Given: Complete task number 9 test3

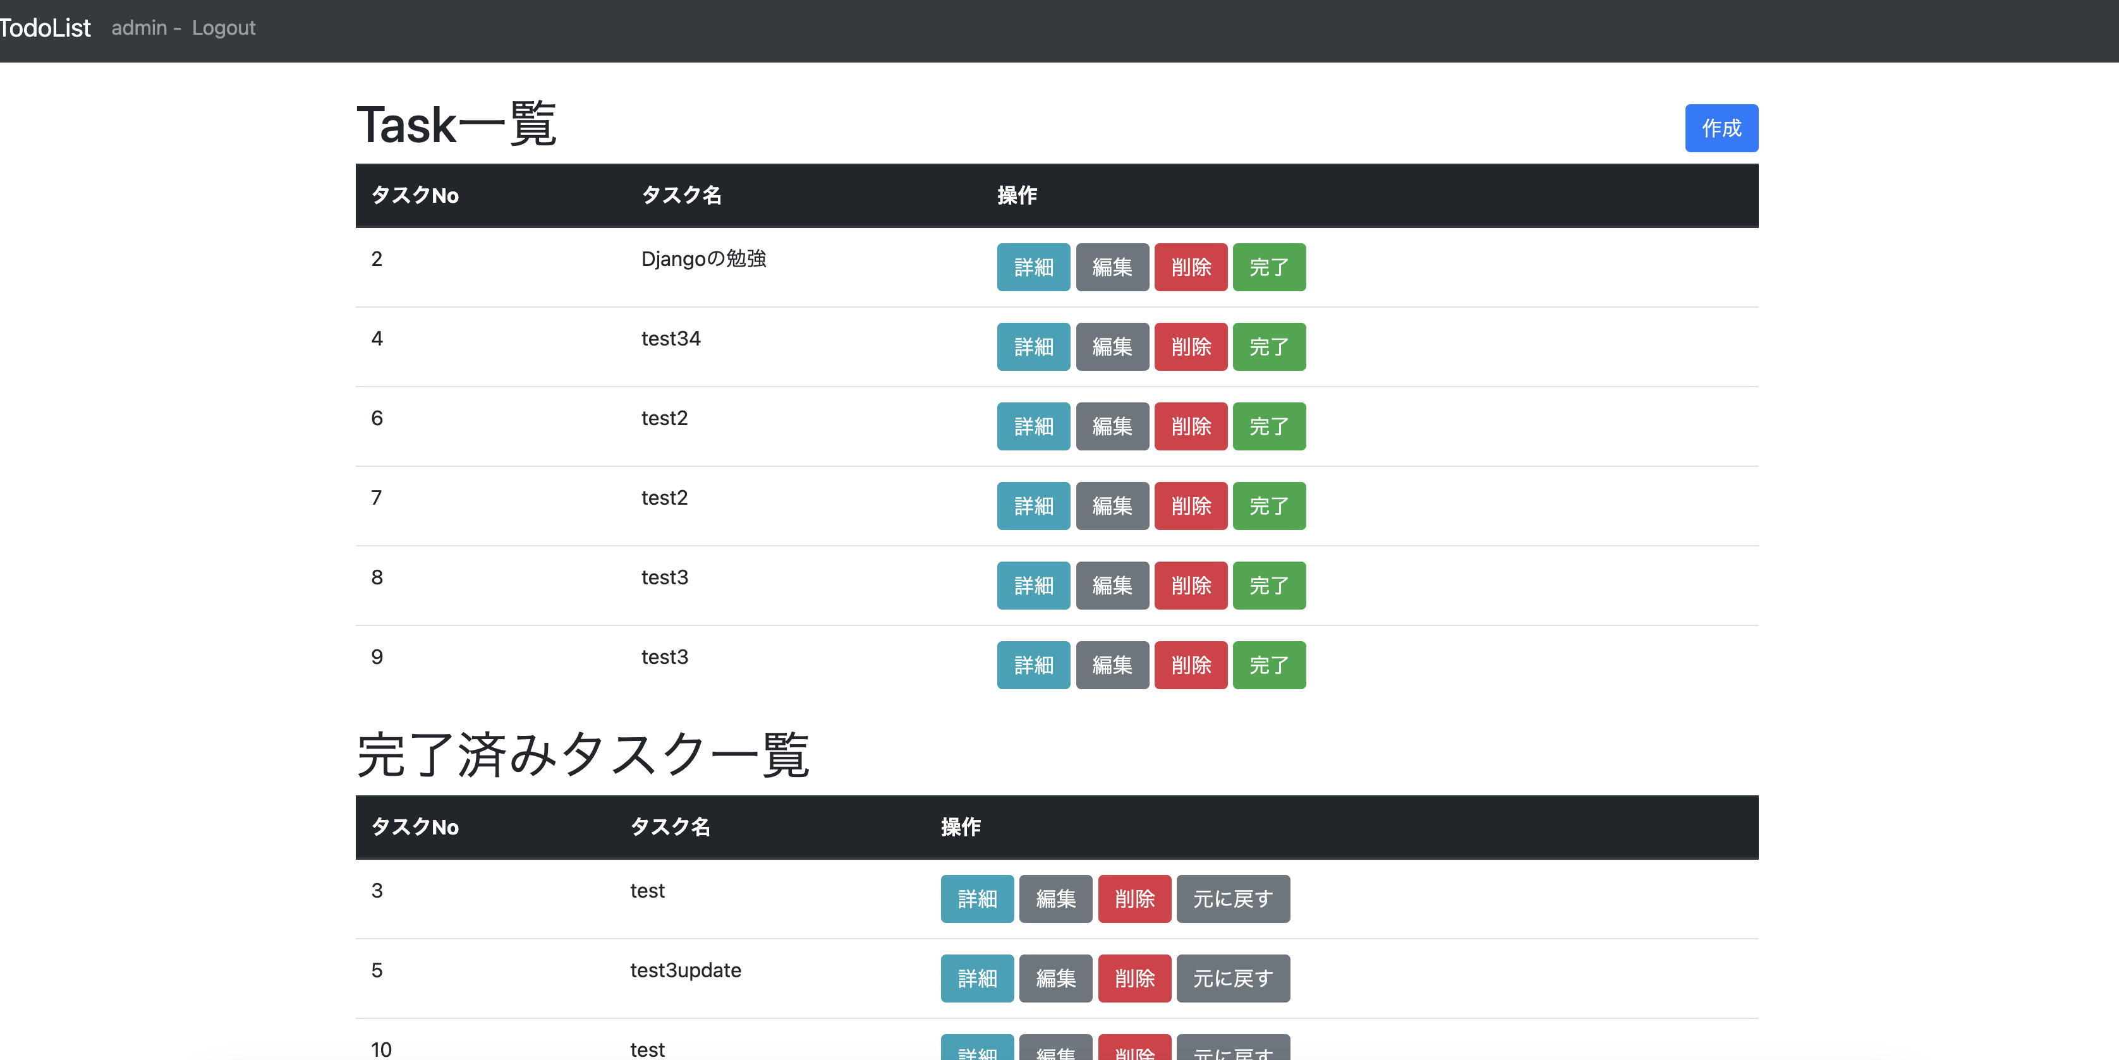Looking at the screenshot, I should [1268, 665].
